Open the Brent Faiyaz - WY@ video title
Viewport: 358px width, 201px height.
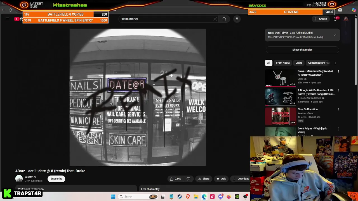pos(312,130)
